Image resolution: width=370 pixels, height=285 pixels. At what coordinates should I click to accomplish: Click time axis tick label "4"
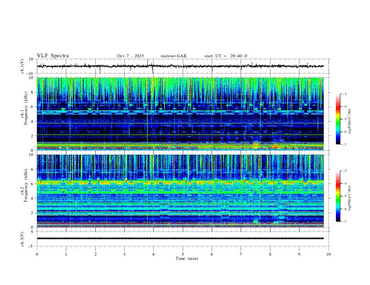click(154, 254)
